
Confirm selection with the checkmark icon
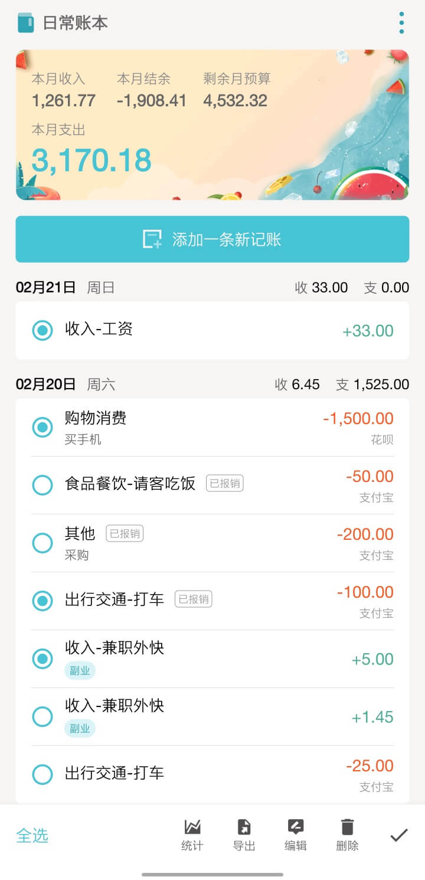point(399,835)
